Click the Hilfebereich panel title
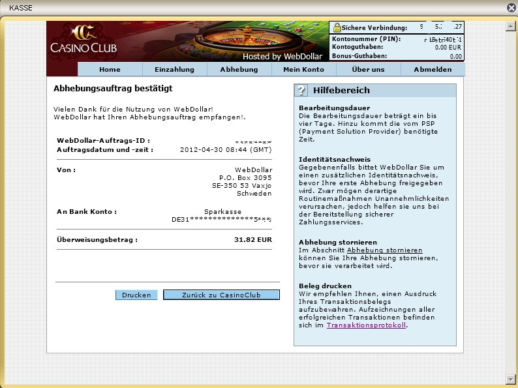The image size is (518, 388). (341, 90)
